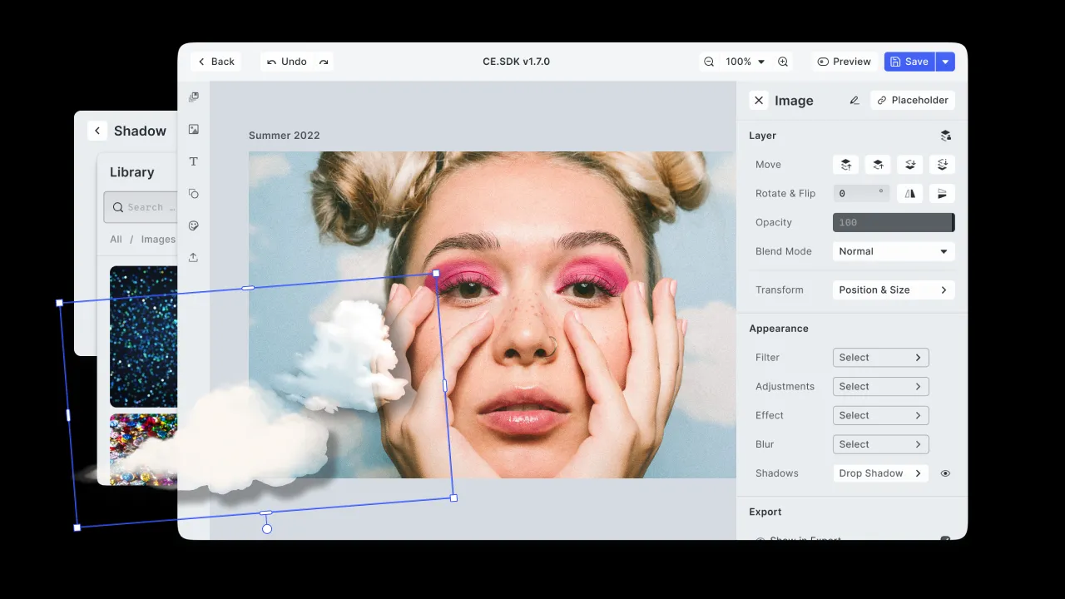Zoom in with the plus magnifier
This screenshot has width=1065, height=599.
point(783,62)
